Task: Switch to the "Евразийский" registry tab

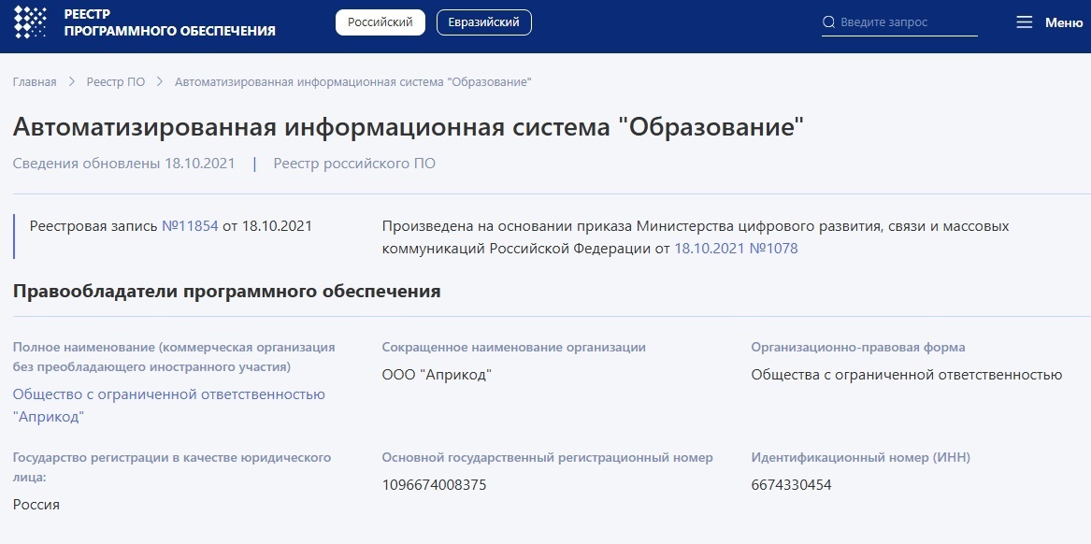Action: pyautogui.click(x=484, y=21)
